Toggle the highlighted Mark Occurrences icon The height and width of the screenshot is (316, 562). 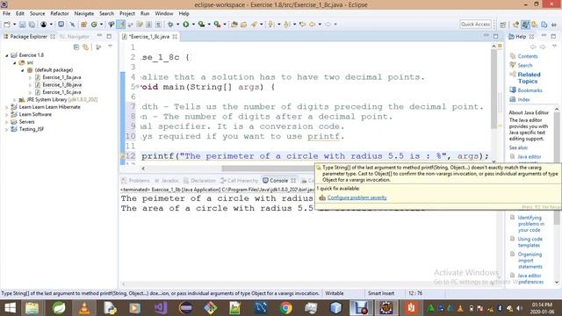tap(121, 25)
